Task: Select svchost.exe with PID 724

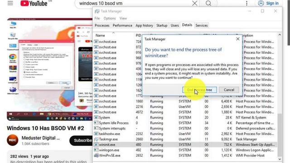Action: 118,42
